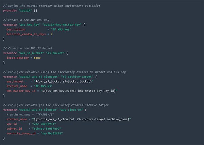
Task: Click the commented-out archive_name line
Action: pyautogui.click(x=30, y=115)
